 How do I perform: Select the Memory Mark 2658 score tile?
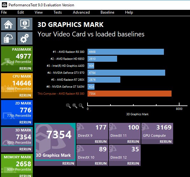click(17, 163)
